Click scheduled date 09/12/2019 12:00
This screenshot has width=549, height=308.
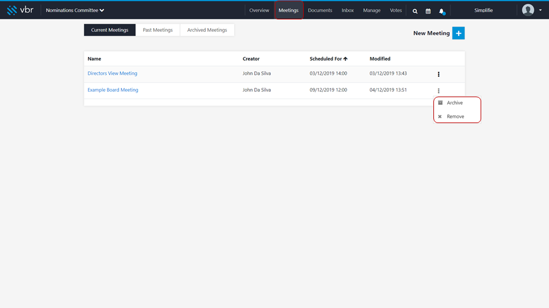pyautogui.click(x=328, y=90)
